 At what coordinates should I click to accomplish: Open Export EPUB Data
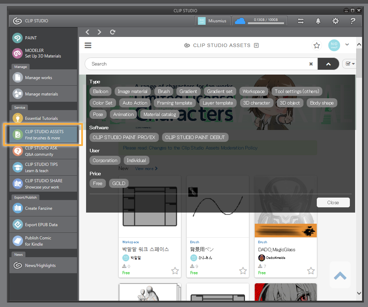tap(43, 225)
